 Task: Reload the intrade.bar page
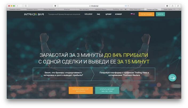coord(128,6)
